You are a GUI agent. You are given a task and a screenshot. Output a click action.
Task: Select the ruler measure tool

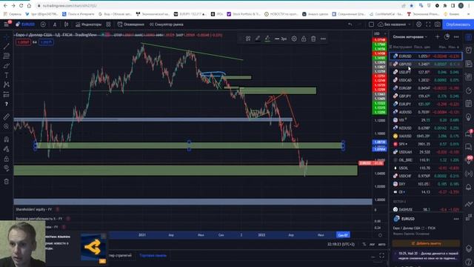coord(7,116)
